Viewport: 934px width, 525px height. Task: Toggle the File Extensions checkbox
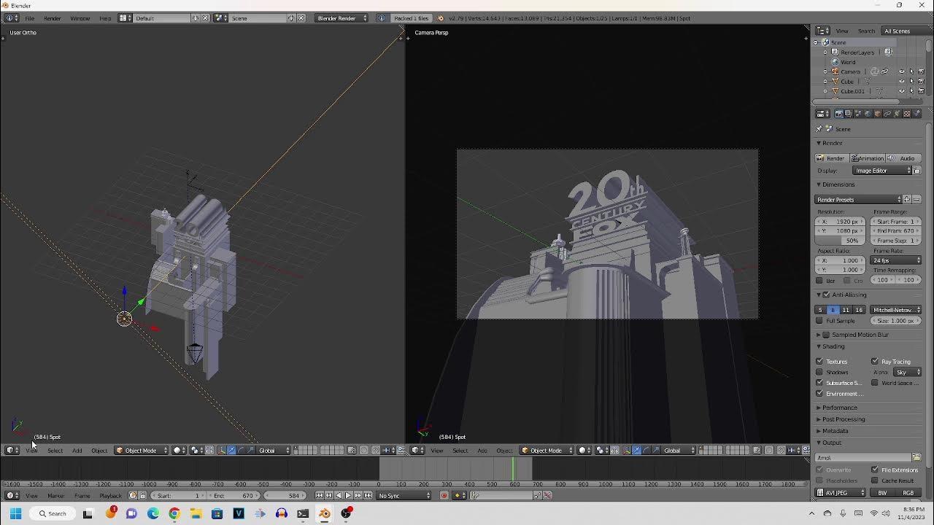click(x=875, y=470)
